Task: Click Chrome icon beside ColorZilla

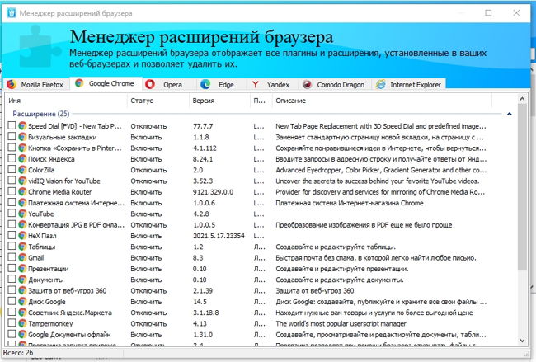Action: 22,170
